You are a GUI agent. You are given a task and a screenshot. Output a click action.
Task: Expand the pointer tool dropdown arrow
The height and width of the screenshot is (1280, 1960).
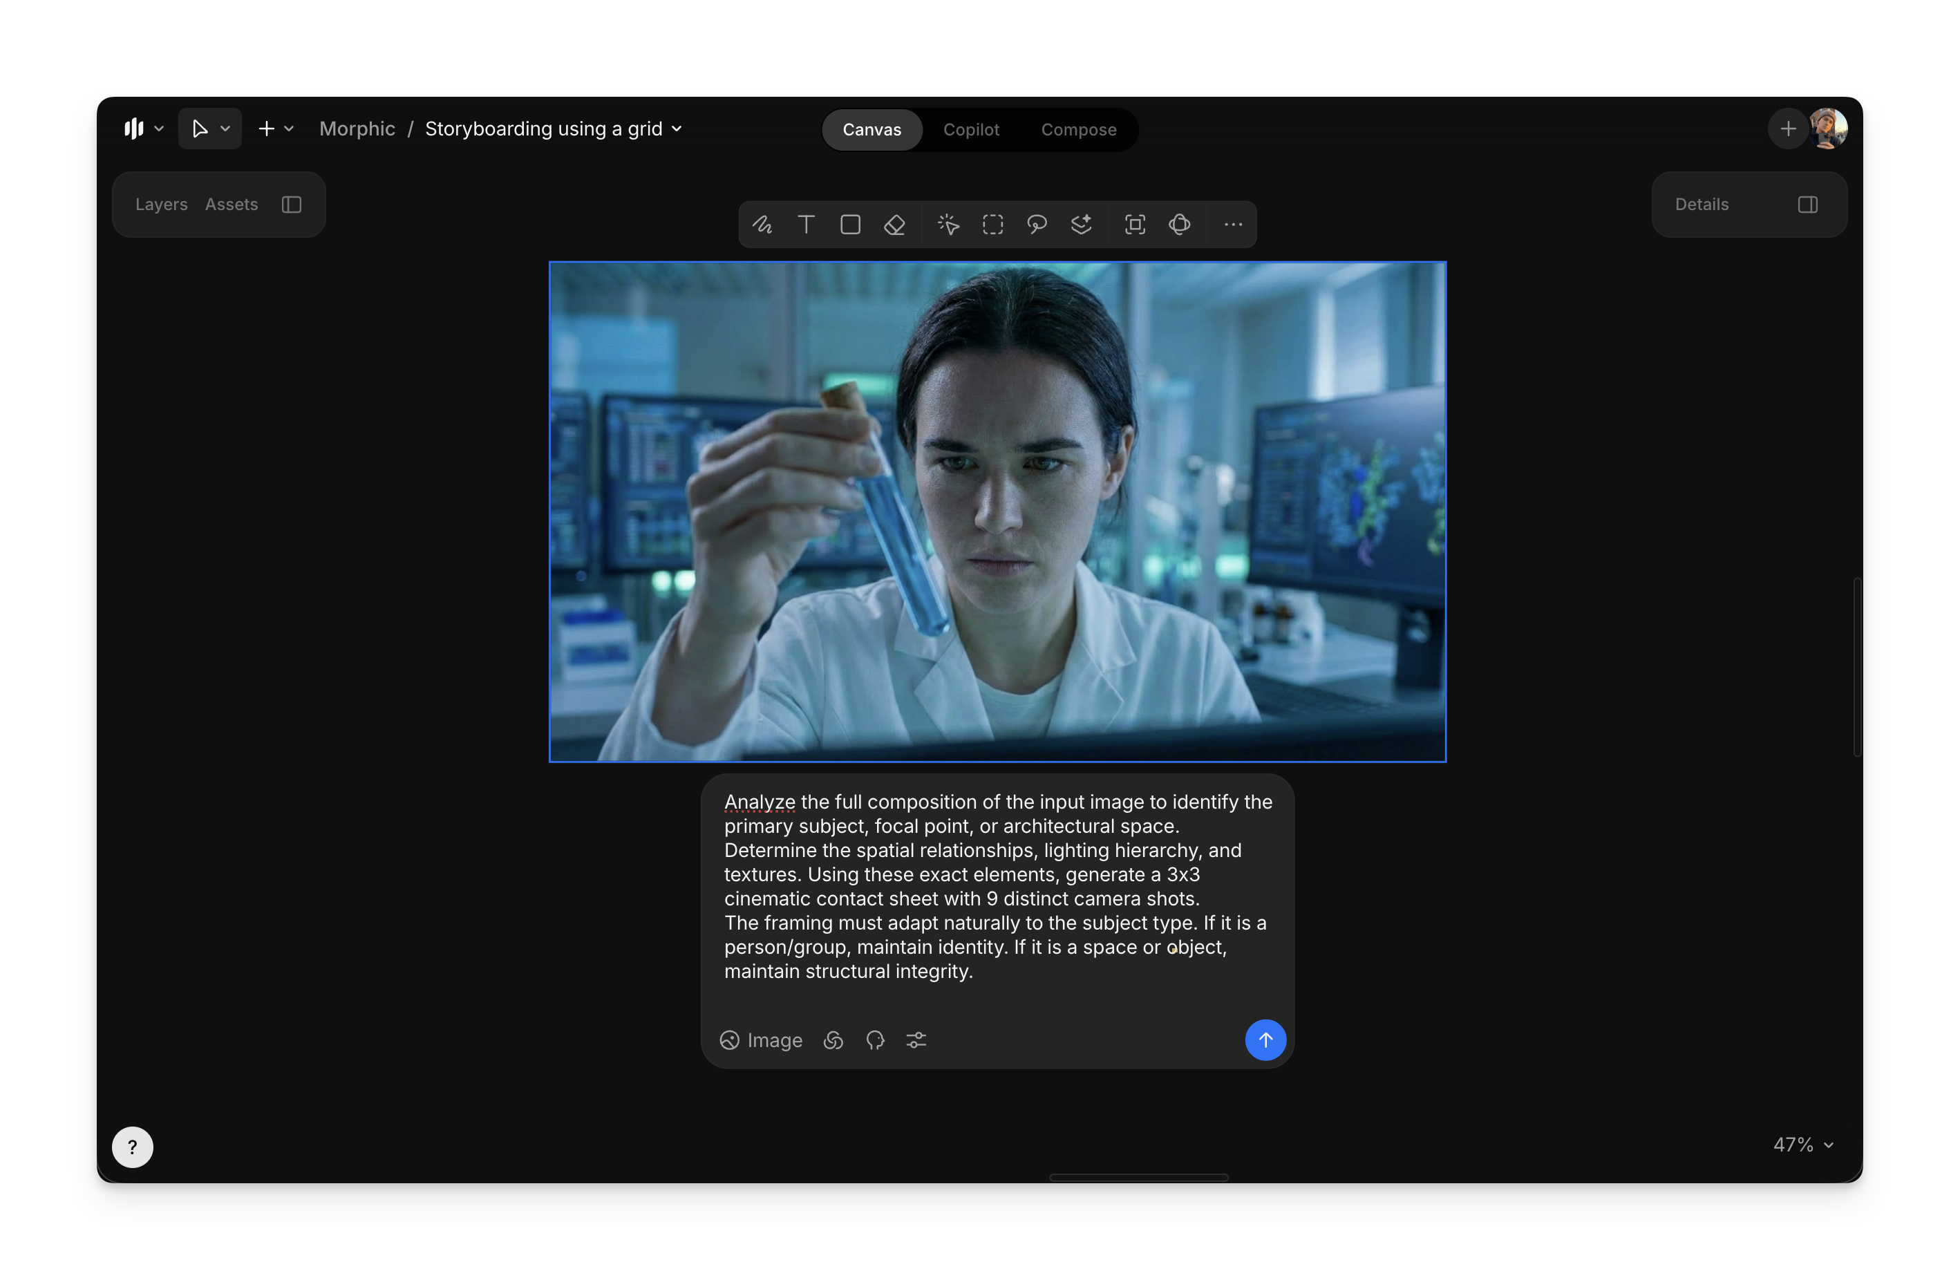pyautogui.click(x=225, y=129)
